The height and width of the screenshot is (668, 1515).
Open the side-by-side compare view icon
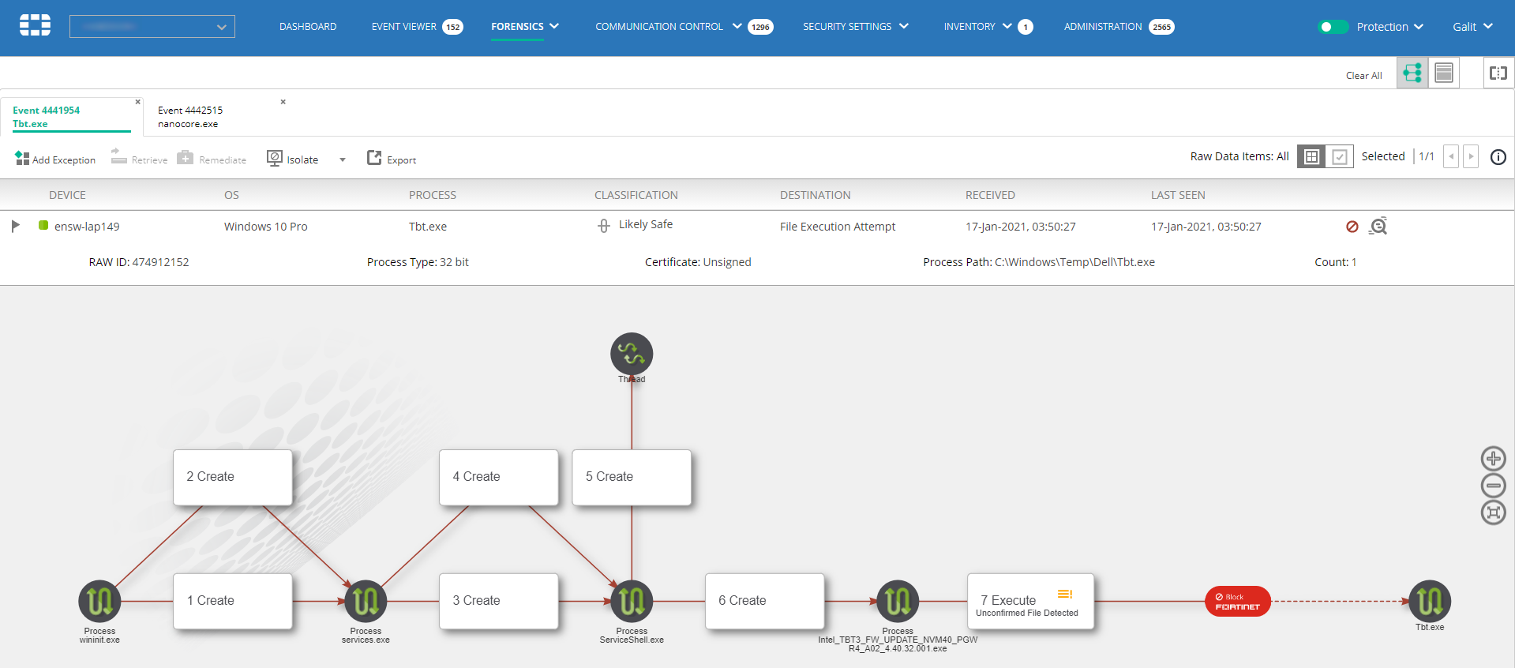pyautogui.click(x=1498, y=73)
